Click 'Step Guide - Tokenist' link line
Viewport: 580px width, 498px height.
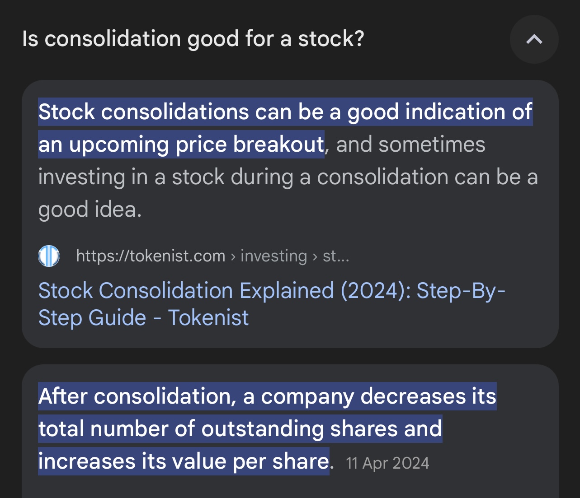[143, 318]
